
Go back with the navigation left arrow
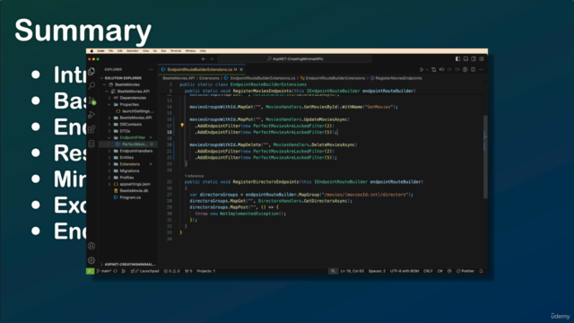click(x=204, y=59)
